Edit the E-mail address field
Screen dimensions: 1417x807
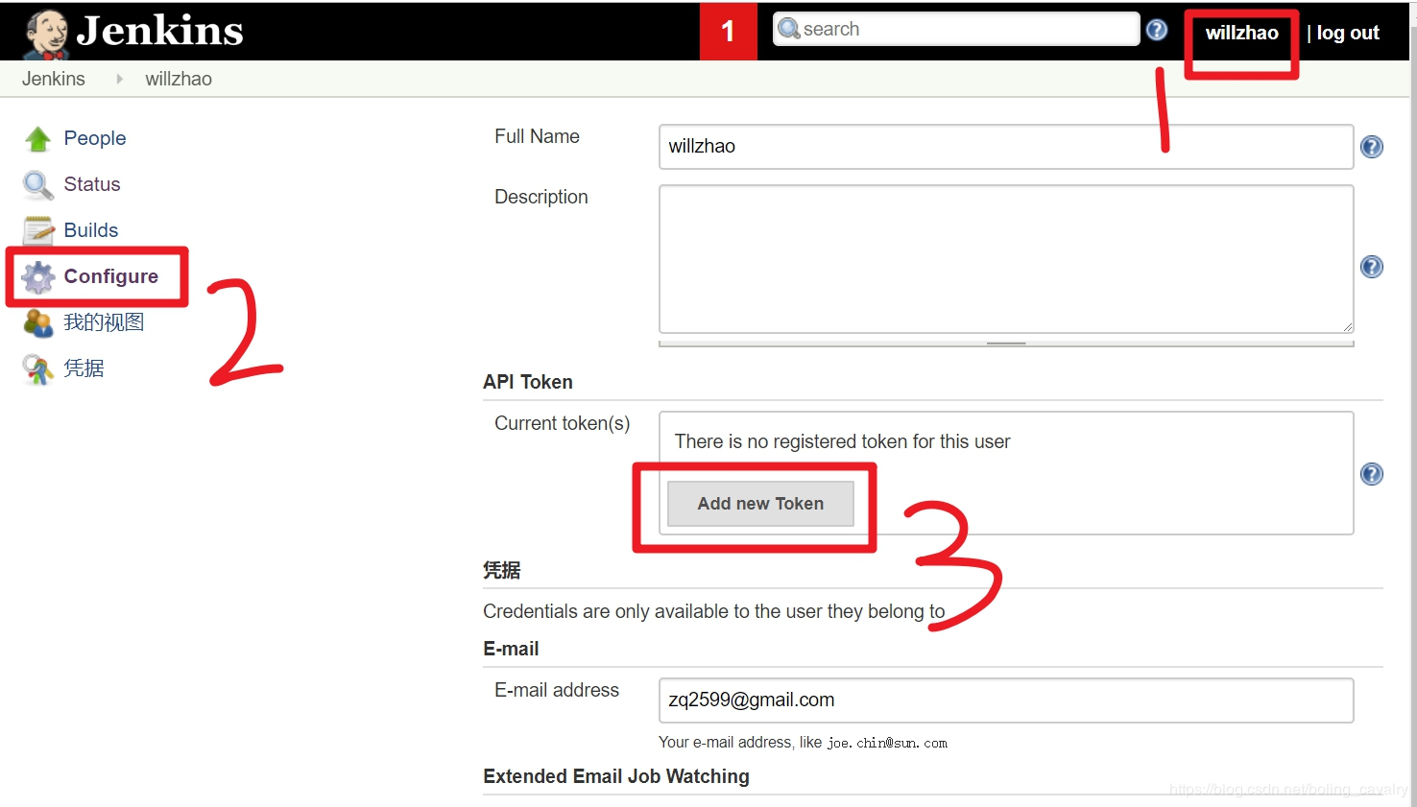pyautogui.click(x=1006, y=700)
